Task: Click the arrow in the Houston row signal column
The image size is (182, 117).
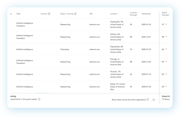Action: point(166,74)
